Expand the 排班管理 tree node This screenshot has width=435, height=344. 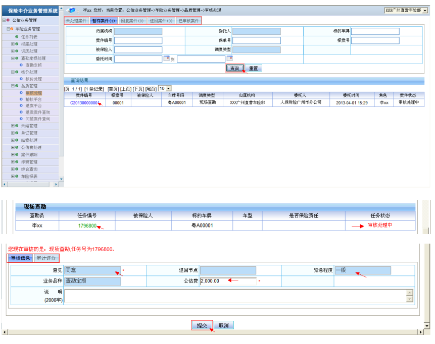tap(13, 162)
